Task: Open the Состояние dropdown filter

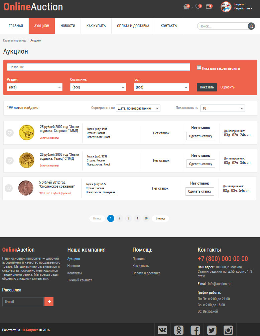Action: tap(98, 87)
